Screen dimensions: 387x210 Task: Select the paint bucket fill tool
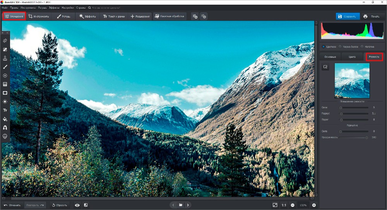pyautogui.click(x=5, y=119)
